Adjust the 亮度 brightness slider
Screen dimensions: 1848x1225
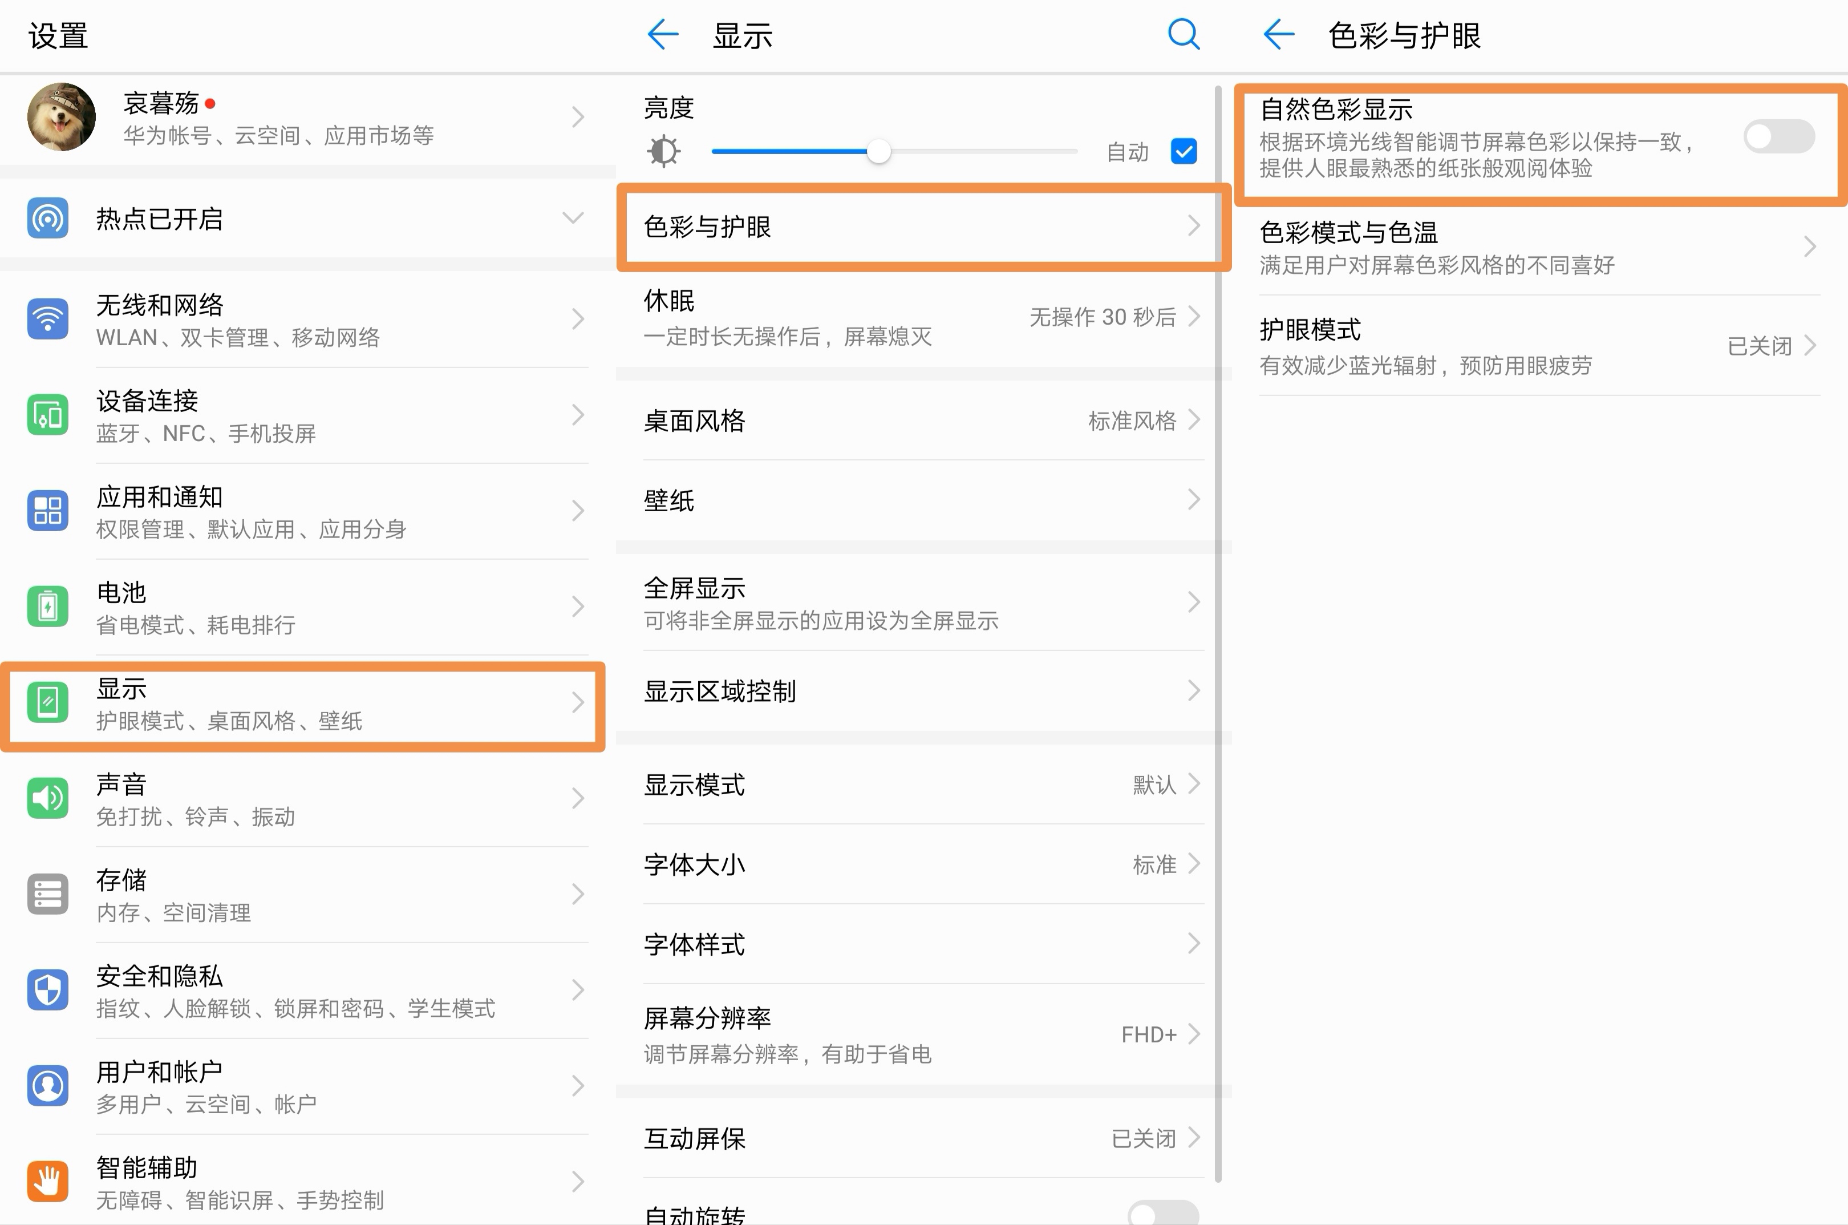tap(878, 151)
